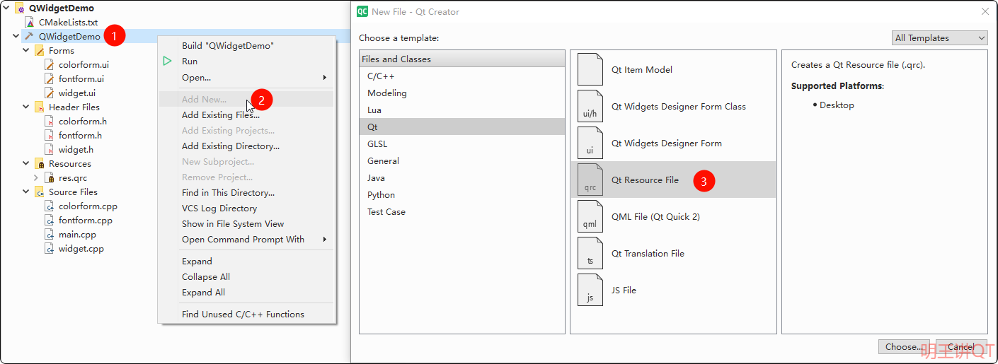This screenshot has height=364, width=998.
Task: Click the colorform.h file icon
Action: pos(50,122)
